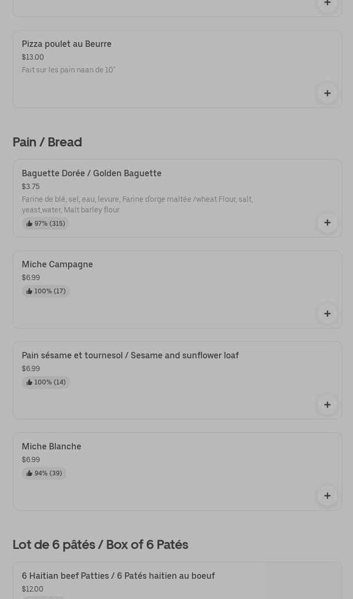View the Miche Campagne item title
This screenshot has height=599, width=353.
point(57,265)
